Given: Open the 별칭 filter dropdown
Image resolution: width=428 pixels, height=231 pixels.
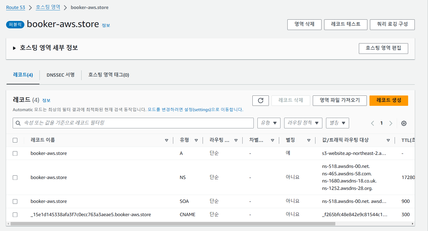Looking at the screenshot, I should [x=337, y=123].
